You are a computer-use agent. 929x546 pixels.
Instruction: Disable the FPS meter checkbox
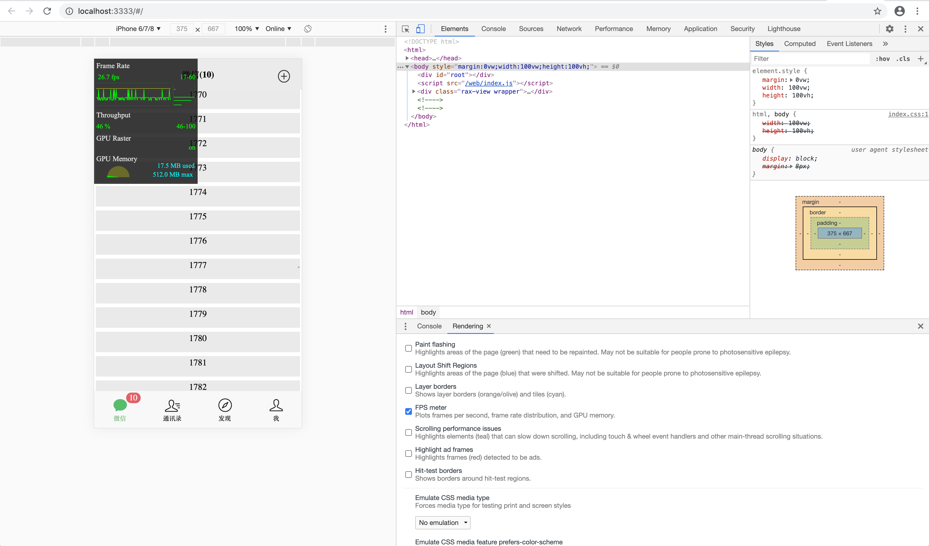409,411
